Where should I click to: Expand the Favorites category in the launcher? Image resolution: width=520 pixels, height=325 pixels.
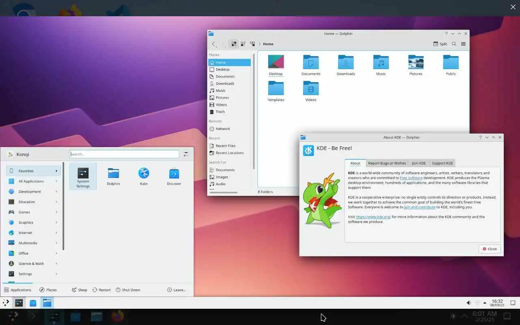click(x=34, y=171)
